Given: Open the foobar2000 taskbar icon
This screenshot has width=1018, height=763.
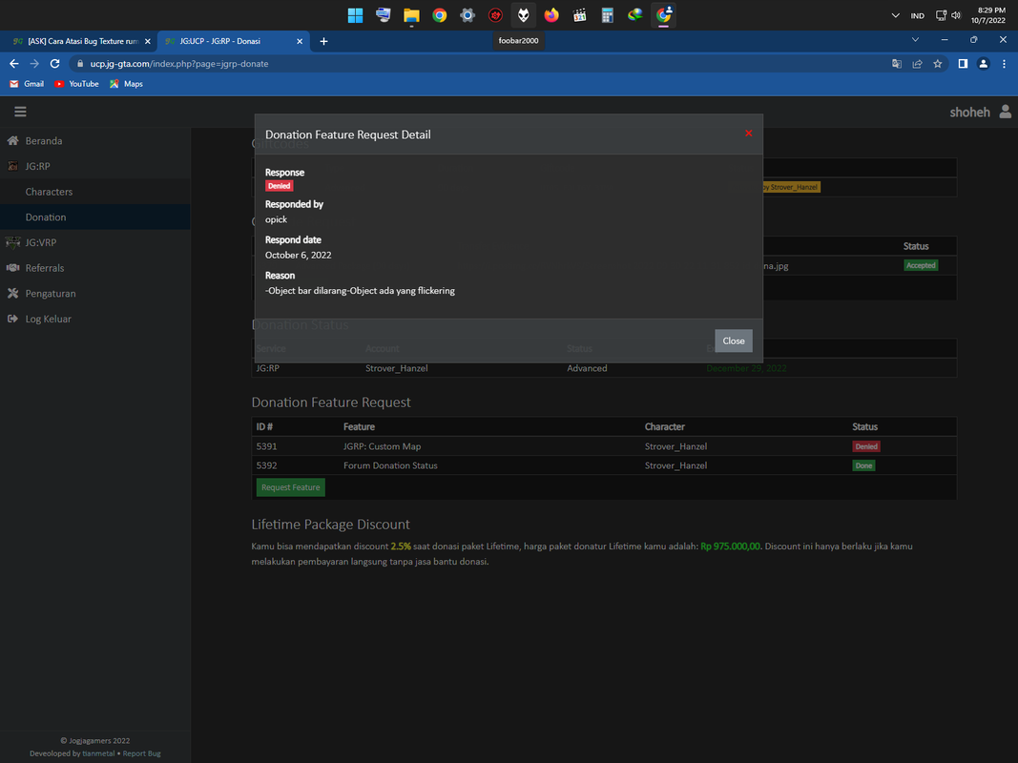Looking at the screenshot, I should (x=523, y=15).
